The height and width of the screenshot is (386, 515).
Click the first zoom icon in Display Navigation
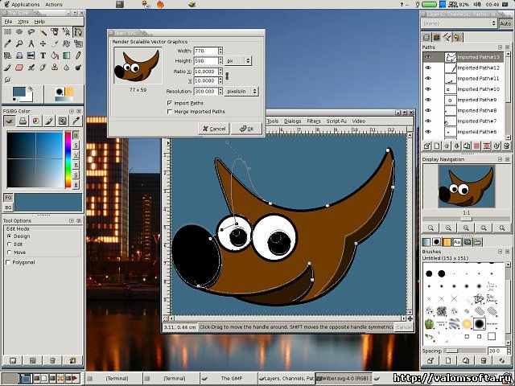click(x=431, y=228)
